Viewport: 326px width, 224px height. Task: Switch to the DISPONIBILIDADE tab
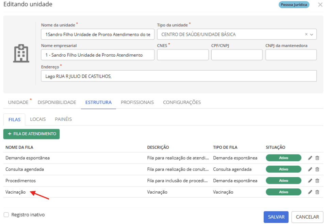(x=57, y=102)
